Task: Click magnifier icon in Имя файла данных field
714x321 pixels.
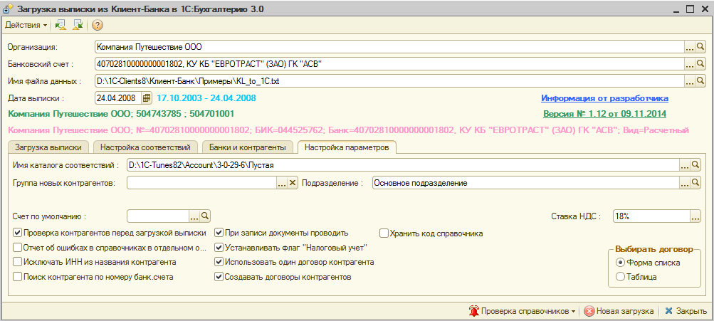Action: [700, 81]
